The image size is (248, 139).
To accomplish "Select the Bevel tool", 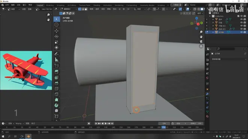I will click(56, 83).
